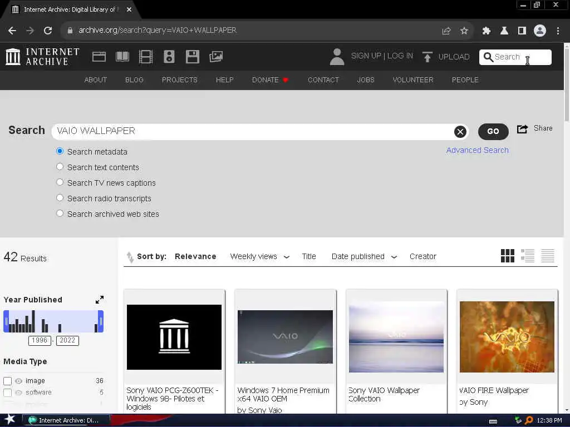Click the right year range slider handle
The image size is (570, 427).
(x=101, y=321)
